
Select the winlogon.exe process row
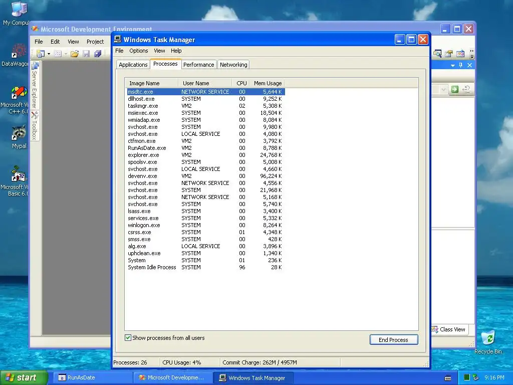click(x=206, y=225)
